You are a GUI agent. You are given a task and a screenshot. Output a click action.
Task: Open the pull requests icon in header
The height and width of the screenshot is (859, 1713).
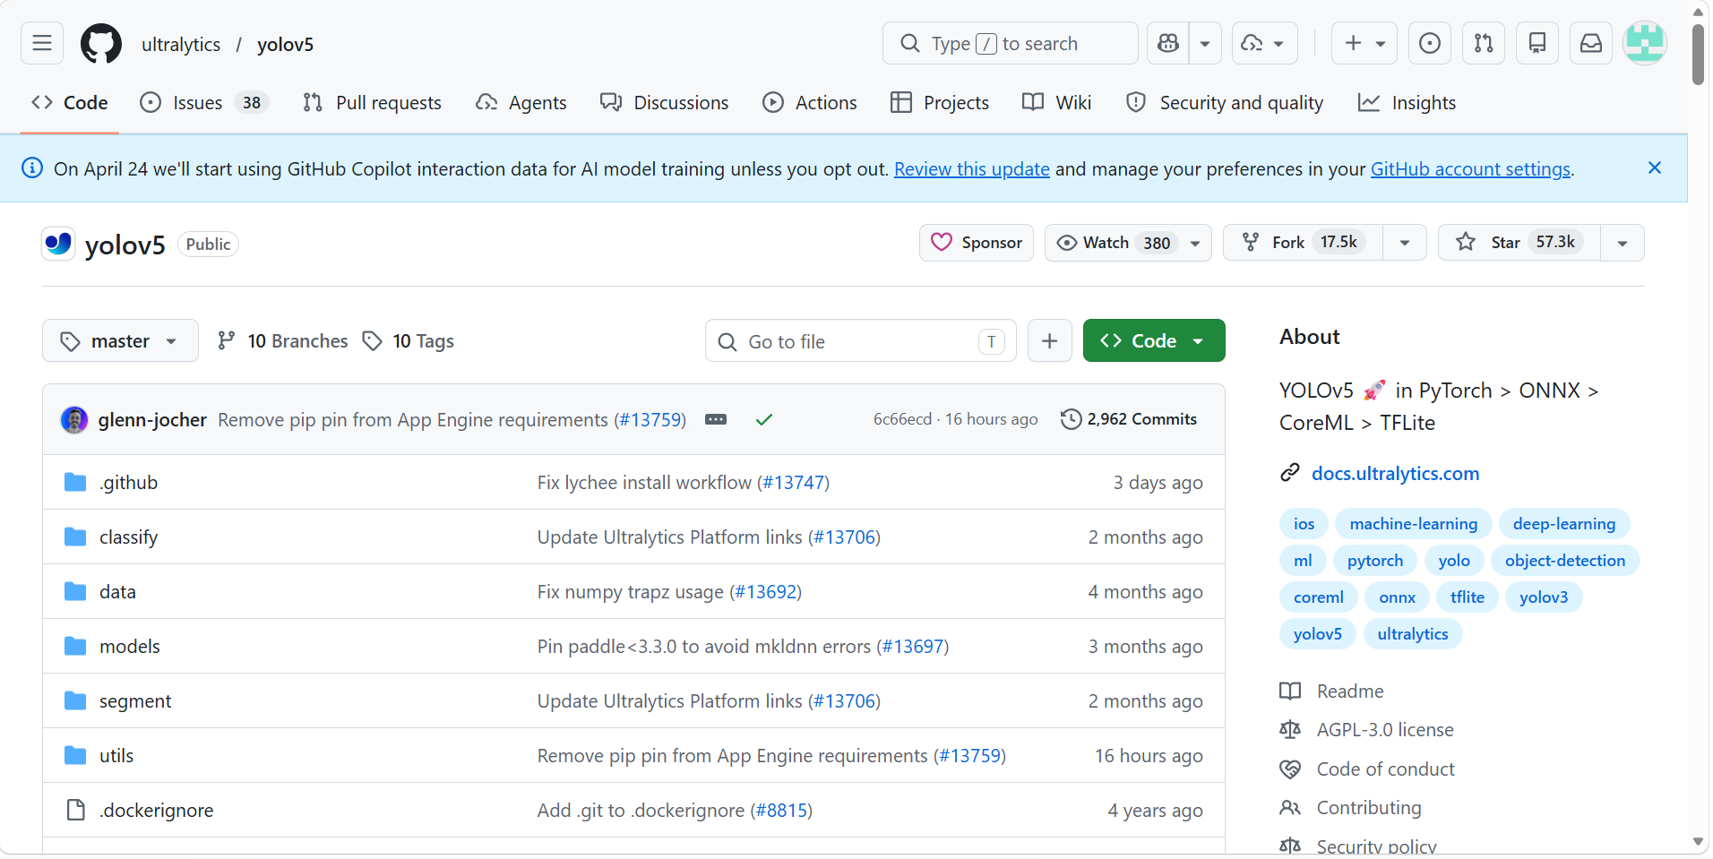pyautogui.click(x=1484, y=43)
